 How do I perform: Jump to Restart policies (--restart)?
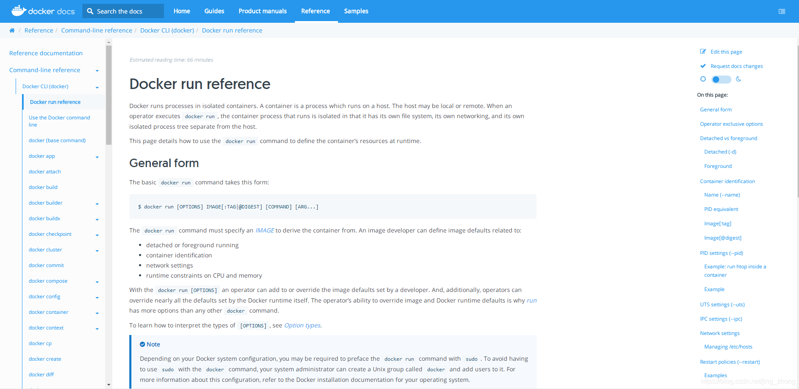pos(730,362)
